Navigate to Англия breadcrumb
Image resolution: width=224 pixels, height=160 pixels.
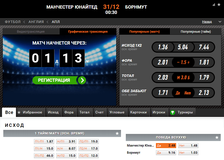pyautogui.click(x=36, y=22)
